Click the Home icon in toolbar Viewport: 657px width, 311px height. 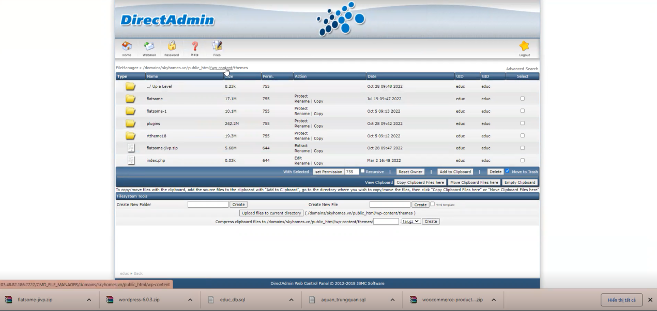pyautogui.click(x=127, y=46)
